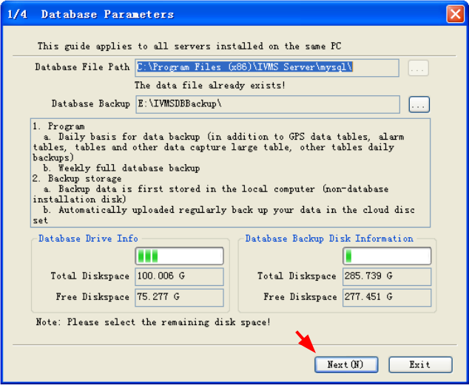
Task: Click the greyed-out browse button beside Database File Path
Action: (x=419, y=68)
